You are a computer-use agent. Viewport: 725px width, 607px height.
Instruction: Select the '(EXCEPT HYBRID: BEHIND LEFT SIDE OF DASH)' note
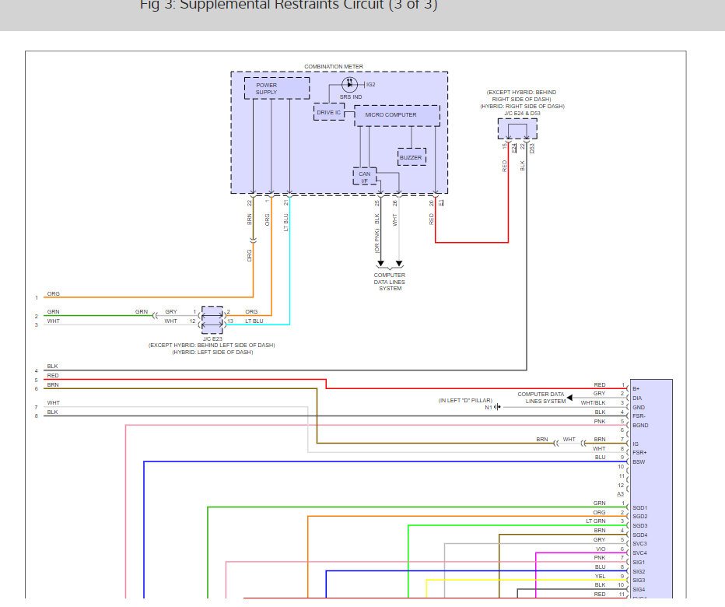tap(212, 346)
